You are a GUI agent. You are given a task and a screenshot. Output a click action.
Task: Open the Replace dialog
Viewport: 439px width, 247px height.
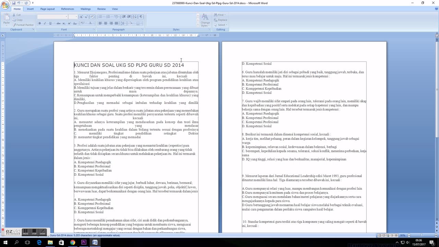tap(221, 20)
